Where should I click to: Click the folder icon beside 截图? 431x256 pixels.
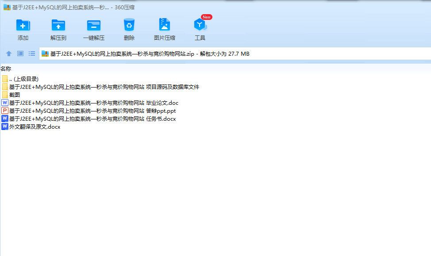(x=5, y=95)
